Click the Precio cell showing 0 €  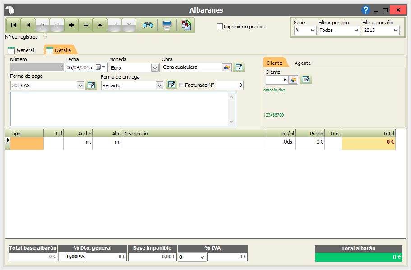pyautogui.click(x=310, y=144)
